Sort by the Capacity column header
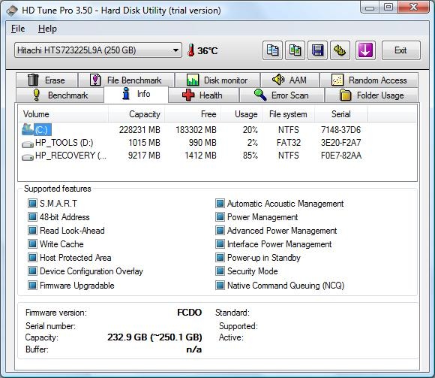Image resolution: width=435 pixels, height=378 pixels. coord(136,114)
